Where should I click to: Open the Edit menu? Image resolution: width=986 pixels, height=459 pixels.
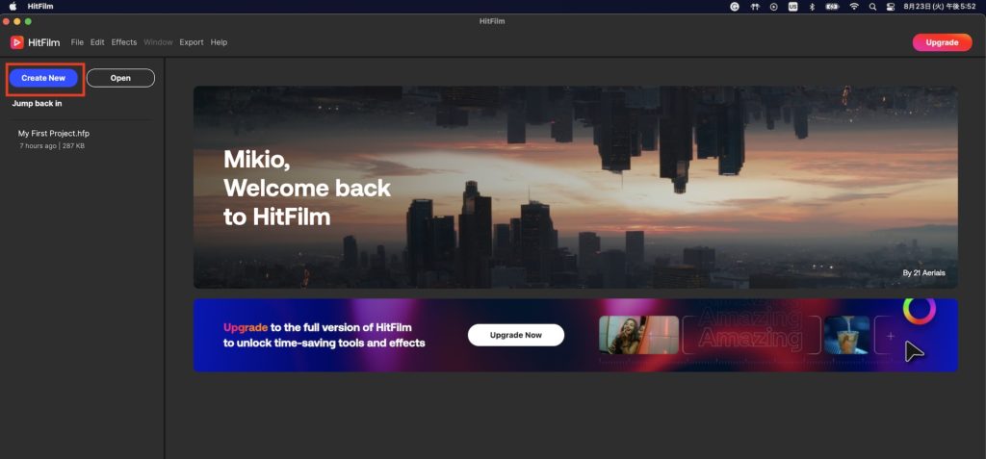[x=97, y=42]
